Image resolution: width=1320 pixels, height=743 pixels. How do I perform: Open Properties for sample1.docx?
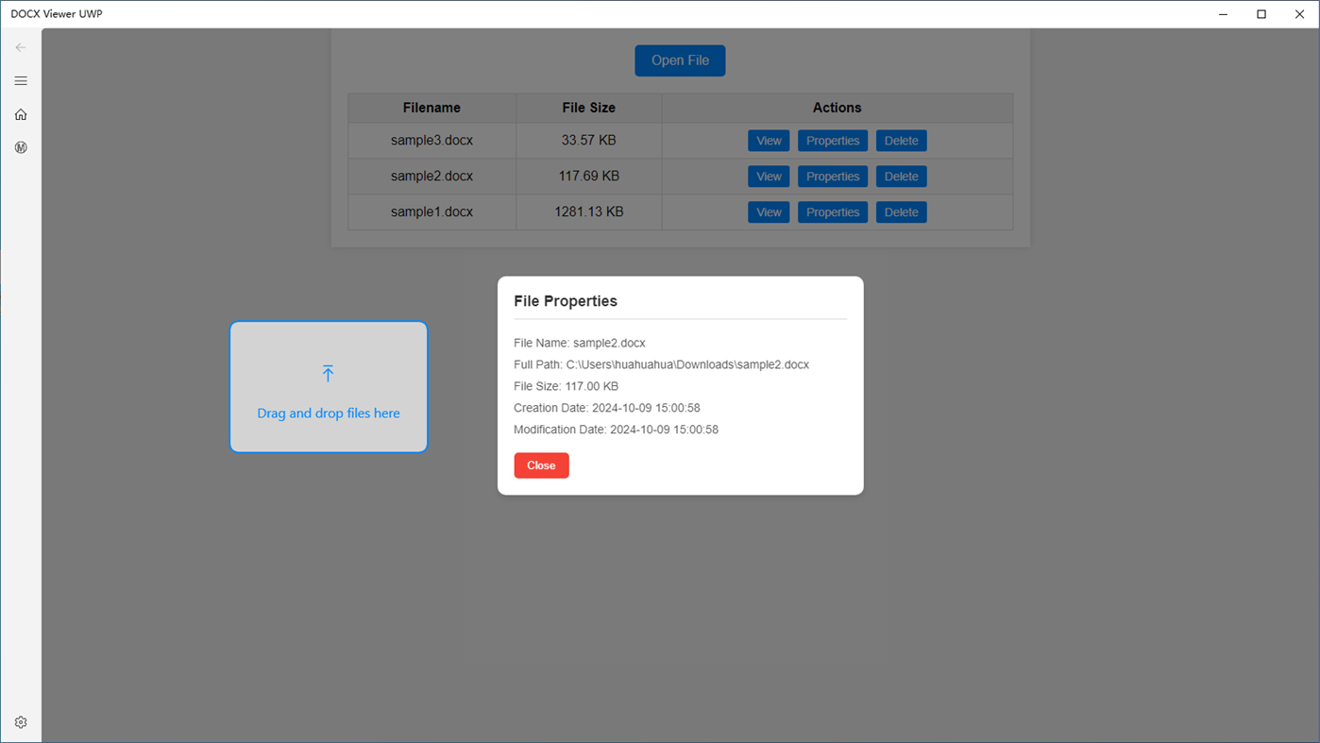pyautogui.click(x=833, y=212)
